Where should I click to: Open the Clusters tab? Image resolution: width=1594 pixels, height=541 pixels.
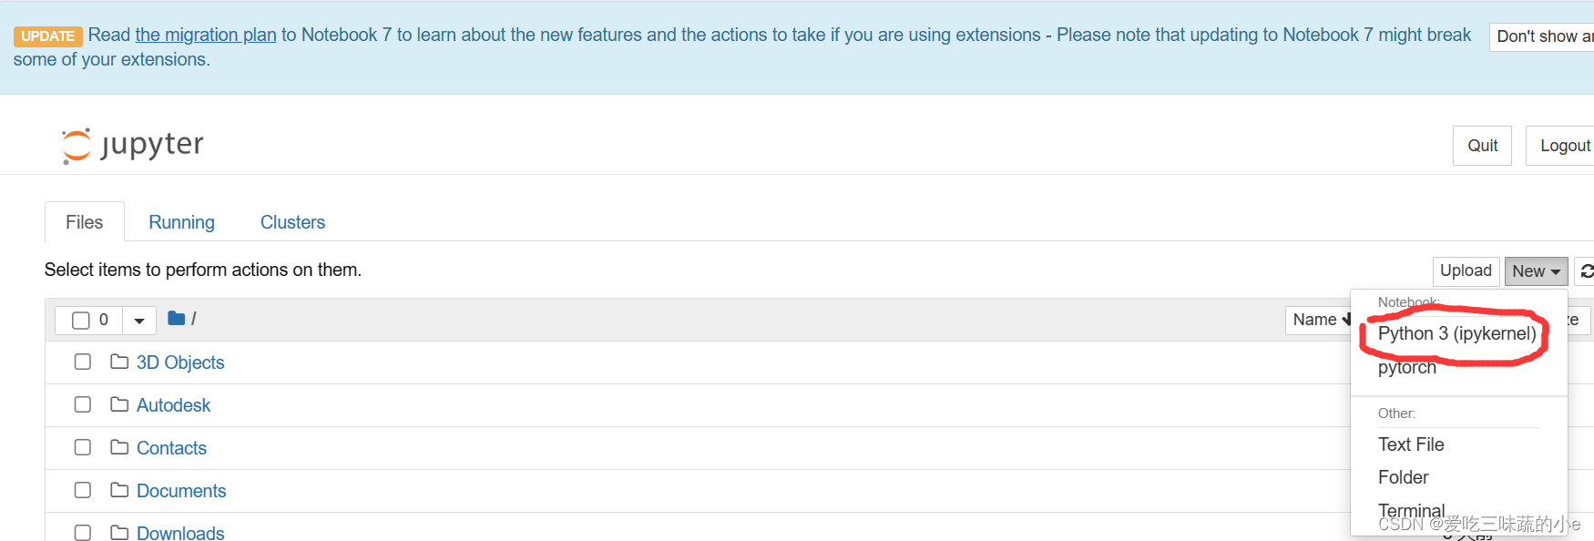click(x=292, y=222)
